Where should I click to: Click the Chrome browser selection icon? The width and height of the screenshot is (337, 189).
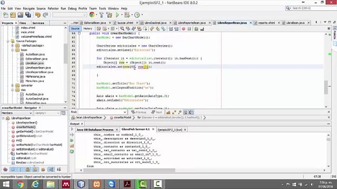(92, 15)
